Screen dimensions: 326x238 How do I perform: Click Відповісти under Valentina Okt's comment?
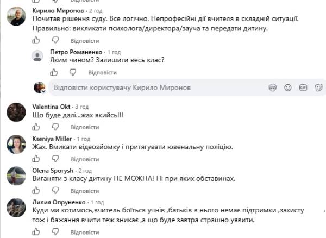click(85, 127)
